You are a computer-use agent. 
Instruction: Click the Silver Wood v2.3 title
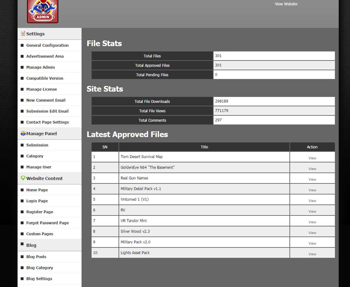pyautogui.click(x=135, y=231)
